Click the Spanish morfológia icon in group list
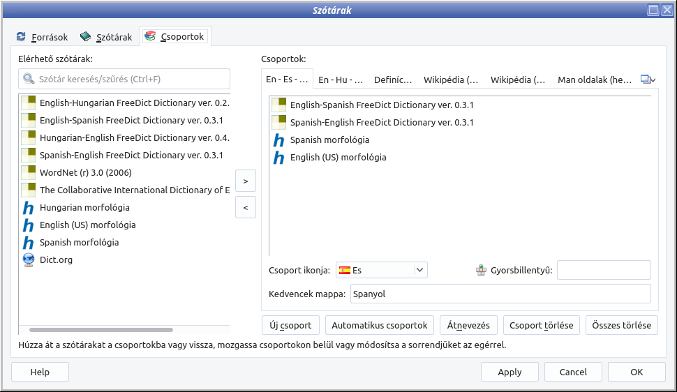This screenshot has height=392, width=677. [278, 140]
